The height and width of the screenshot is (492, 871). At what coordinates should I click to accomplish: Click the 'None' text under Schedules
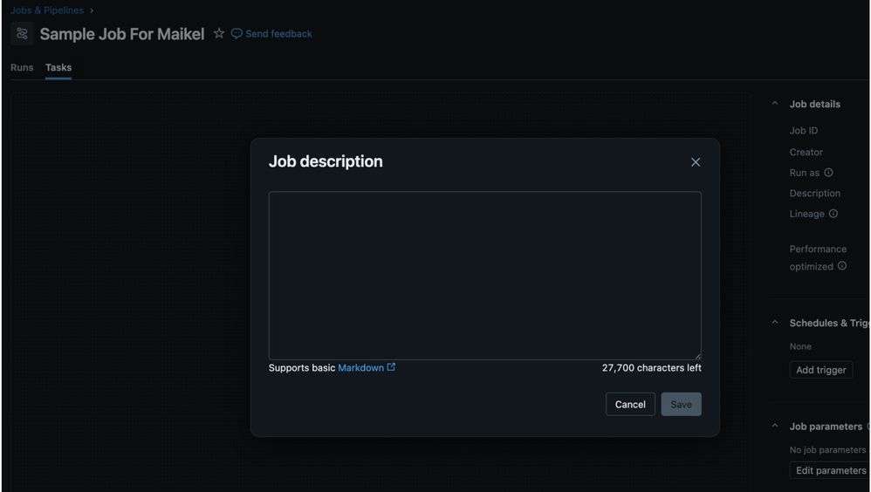(x=800, y=346)
